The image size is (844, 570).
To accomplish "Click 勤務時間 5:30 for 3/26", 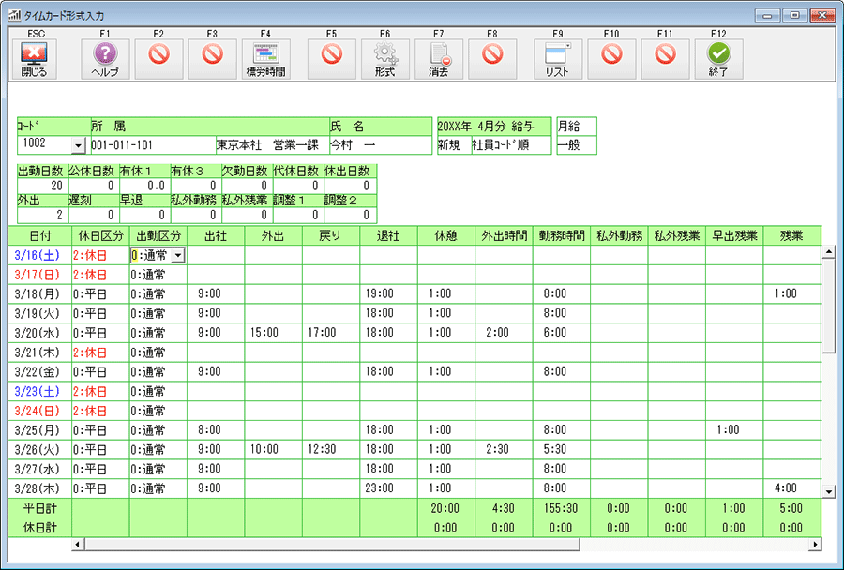I will [555, 449].
